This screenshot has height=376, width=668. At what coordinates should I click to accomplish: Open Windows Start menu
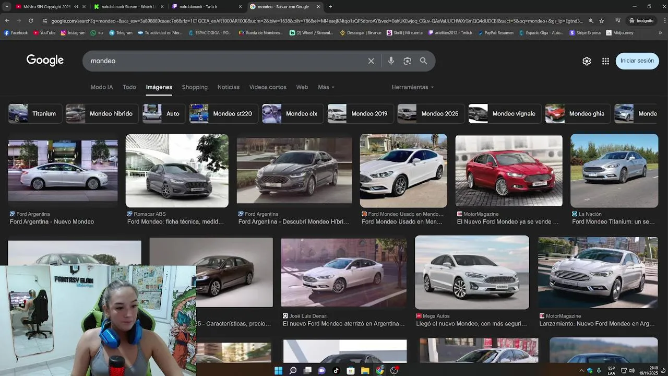point(278,370)
